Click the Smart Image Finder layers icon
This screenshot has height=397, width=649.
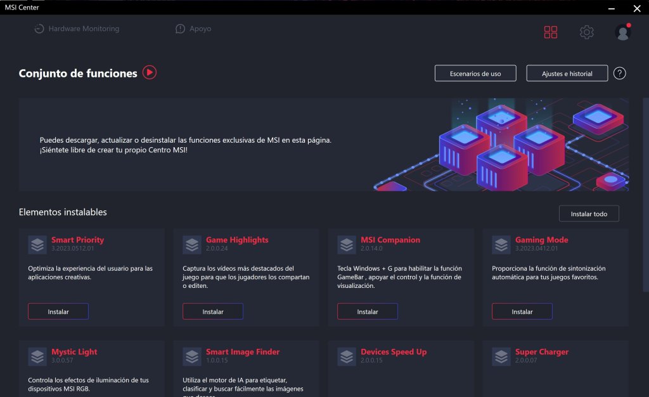pos(192,356)
